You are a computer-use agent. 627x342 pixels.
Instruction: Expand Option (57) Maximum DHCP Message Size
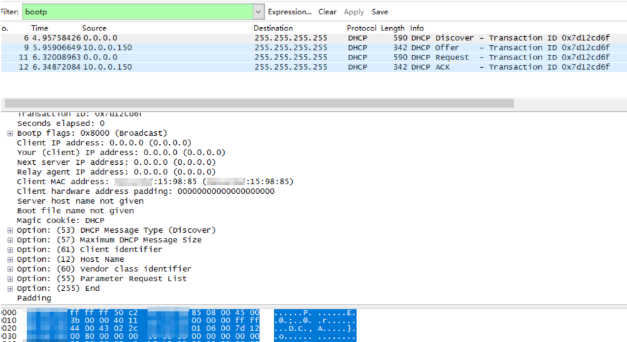tap(10, 240)
